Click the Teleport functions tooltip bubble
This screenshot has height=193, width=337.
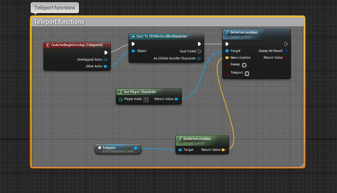tap(55, 7)
